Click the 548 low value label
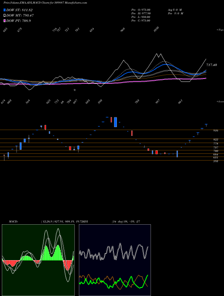The image size is (224, 296). click(28, 102)
